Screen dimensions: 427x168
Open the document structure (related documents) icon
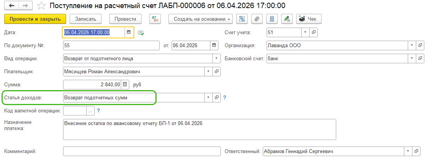(242, 19)
